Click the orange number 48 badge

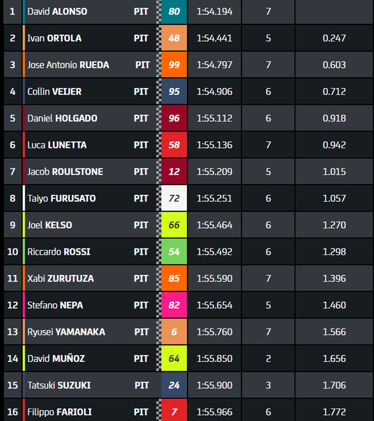point(174,38)
